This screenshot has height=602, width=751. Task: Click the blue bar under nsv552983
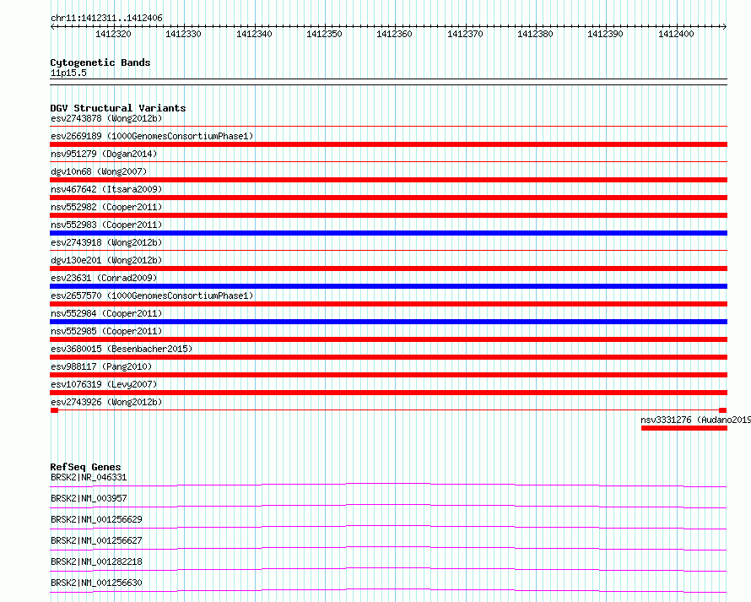(x=388, y=233)
